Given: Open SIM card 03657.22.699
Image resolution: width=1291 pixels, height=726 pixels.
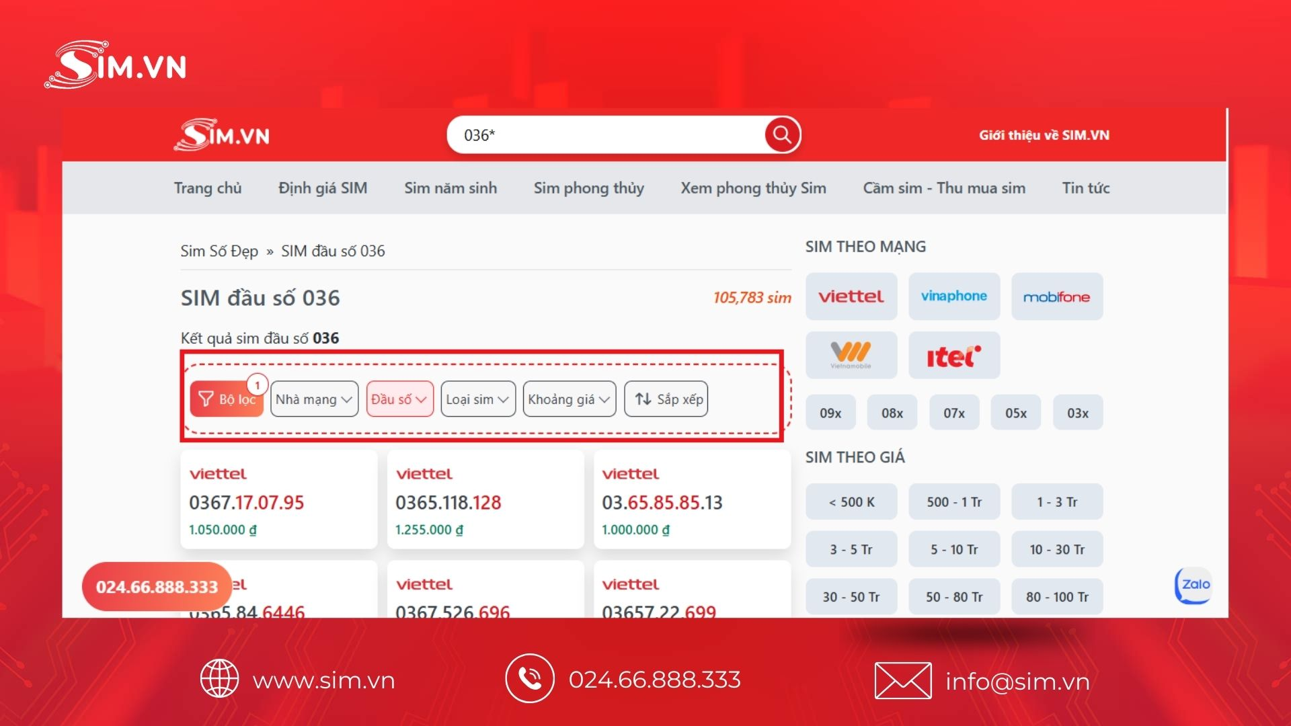Looking at the screenshot, I should point(692,590).
